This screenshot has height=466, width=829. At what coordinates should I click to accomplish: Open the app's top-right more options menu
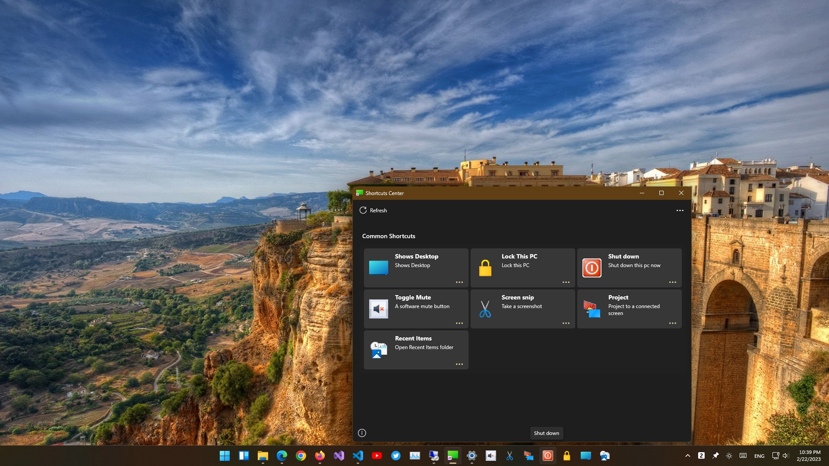pos(680,211)
